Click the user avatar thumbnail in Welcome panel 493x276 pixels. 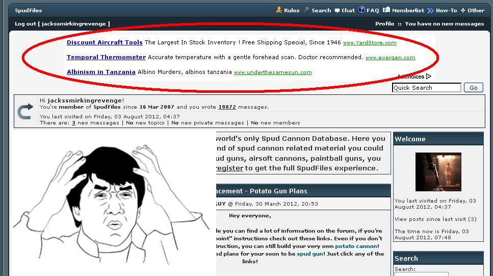(x=438, y=171)
